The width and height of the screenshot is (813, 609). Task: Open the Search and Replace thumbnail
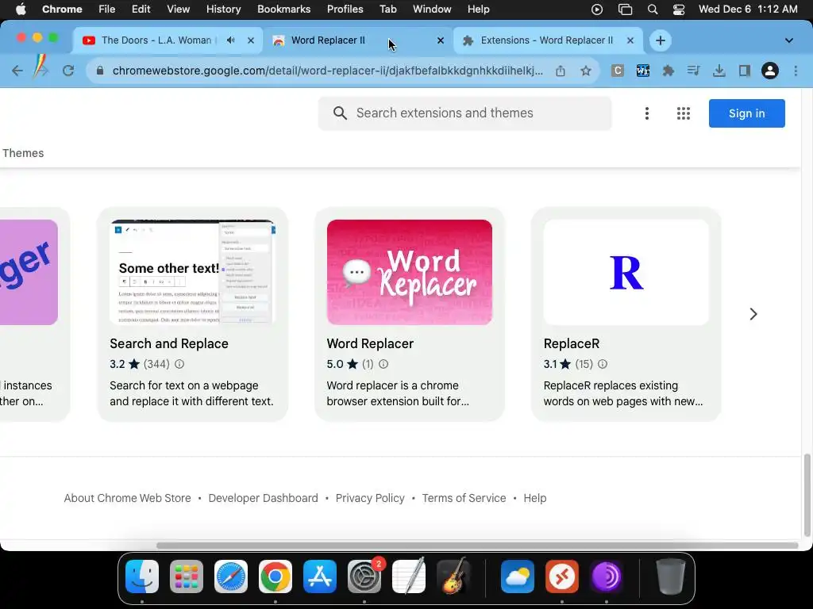point(192,273)
